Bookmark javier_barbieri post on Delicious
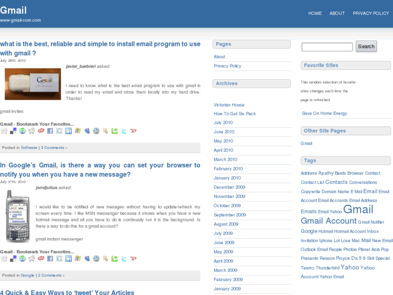Viewport: 393px width, 295px height. coord(14,131)
